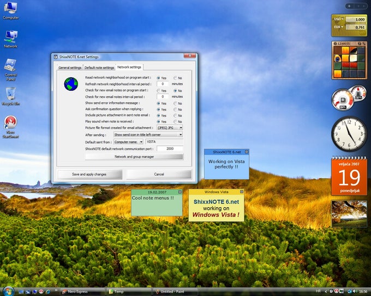This screenshot has height=296, width=371.
Task: Open the Control Panel desktop icon
Action: (x=11, y=70)
